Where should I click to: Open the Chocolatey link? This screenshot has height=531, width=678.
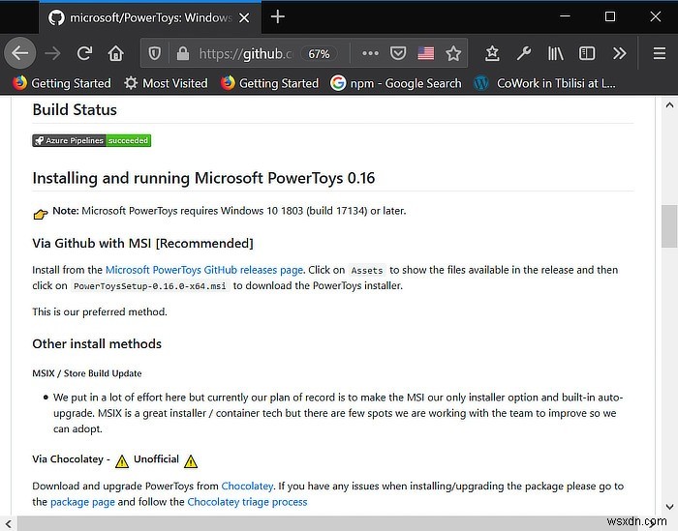point(247,487)
